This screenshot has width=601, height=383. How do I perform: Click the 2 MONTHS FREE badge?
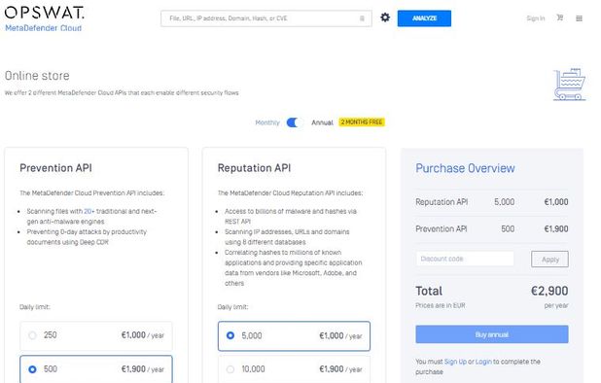click(362, 122)
